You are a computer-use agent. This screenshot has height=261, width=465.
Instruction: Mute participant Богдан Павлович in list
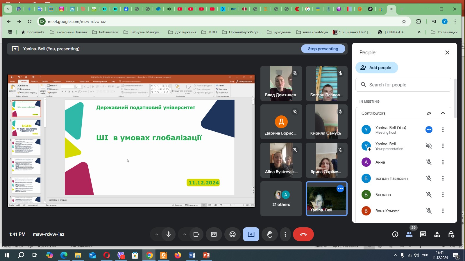coord(429,178)
